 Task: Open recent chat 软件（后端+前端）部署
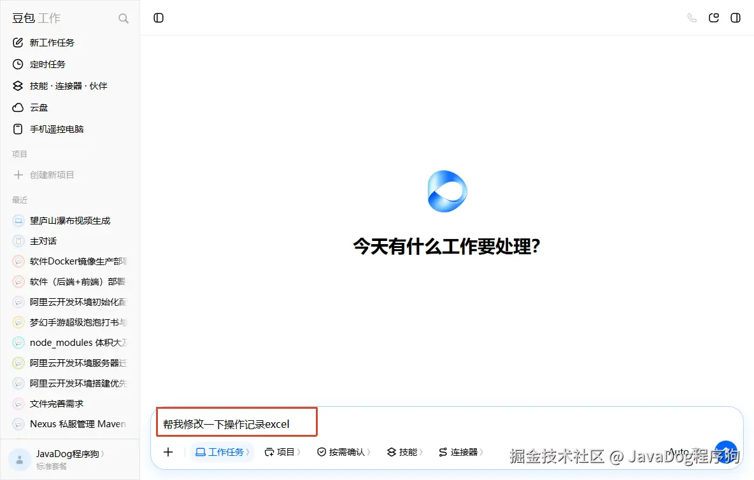pos(69,282)
